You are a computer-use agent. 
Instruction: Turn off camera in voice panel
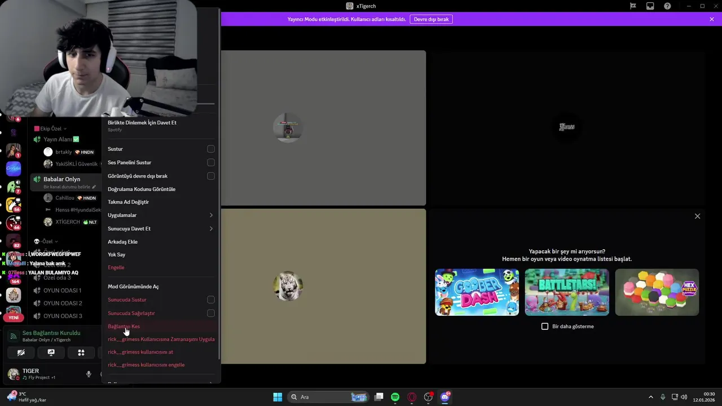pos(21,352)
